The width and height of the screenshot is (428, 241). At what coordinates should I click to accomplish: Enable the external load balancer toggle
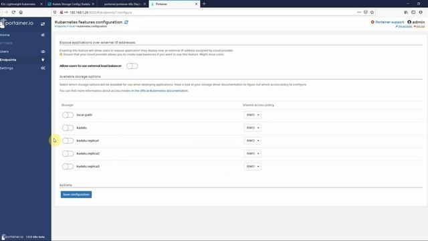tap(132, 66)
